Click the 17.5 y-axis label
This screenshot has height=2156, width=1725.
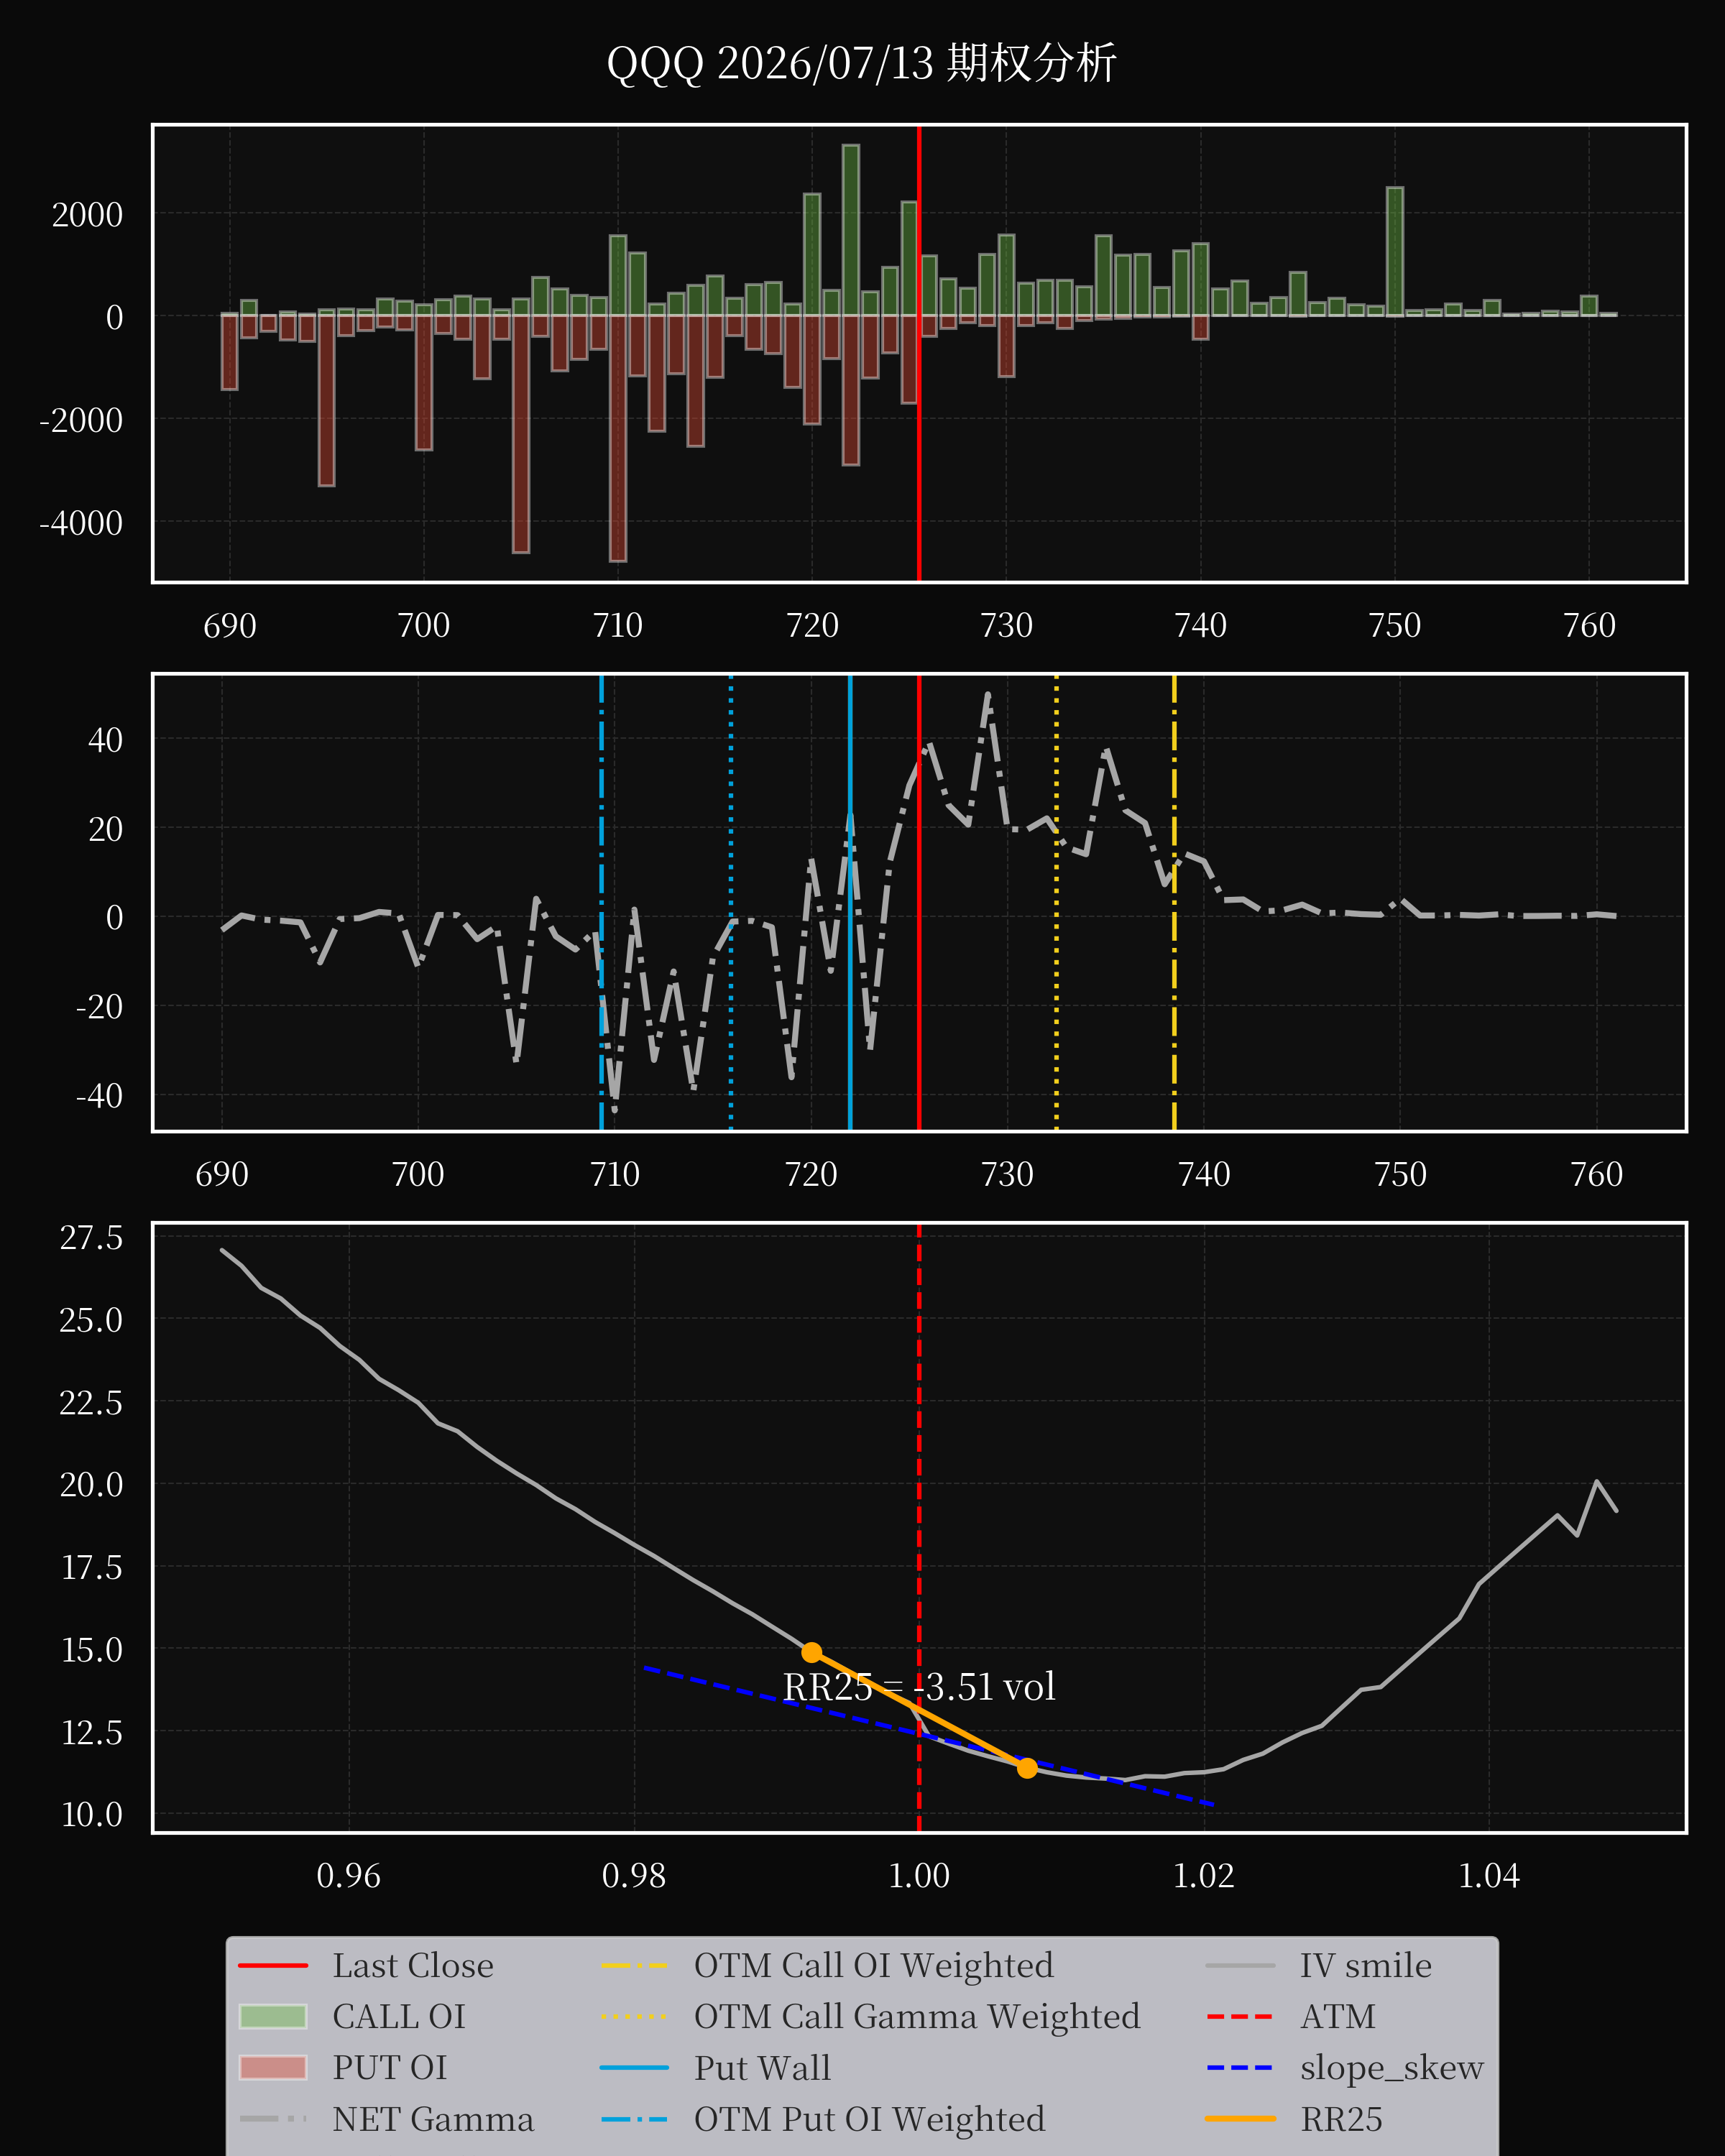91,1567
